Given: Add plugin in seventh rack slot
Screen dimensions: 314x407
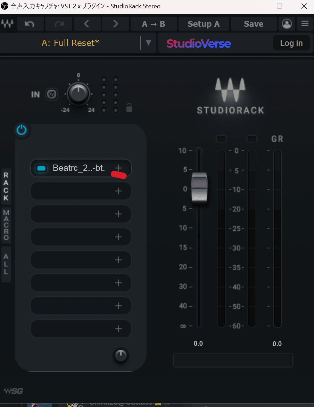Looking at the screenshot, I should 118,306.
